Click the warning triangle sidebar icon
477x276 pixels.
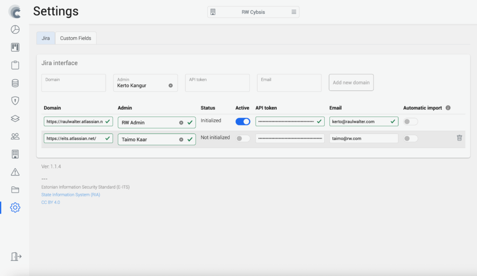[15, 172]
